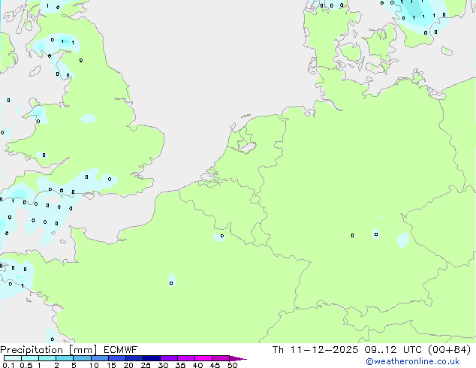Select the 2 mm light blue legend swatch

(65, 359)
